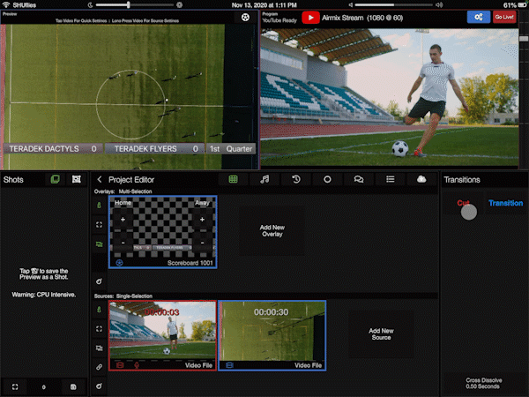Open the list view tab
529x397 pixels.
(x=390, y=179)
